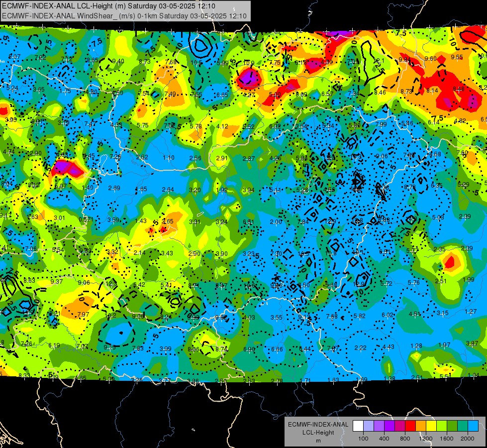Screen dimensions: 487x448
Task: Click the '3.55' shear value on the map
Action: pyautogui.click(x=276, y=317)
